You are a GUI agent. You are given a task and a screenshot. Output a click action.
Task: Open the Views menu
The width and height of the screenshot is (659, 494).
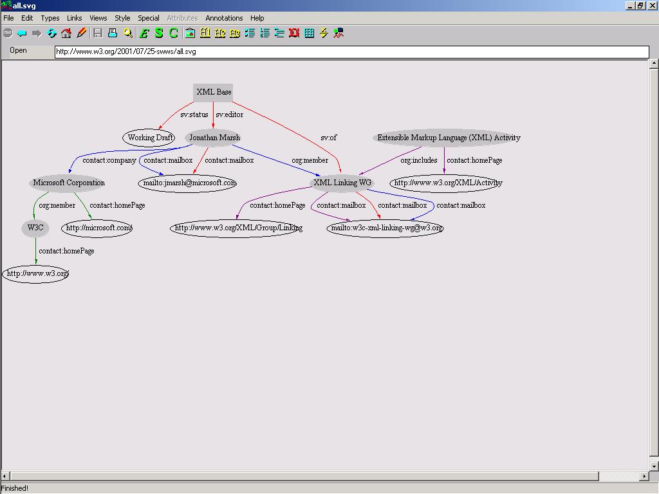[98, 18]
